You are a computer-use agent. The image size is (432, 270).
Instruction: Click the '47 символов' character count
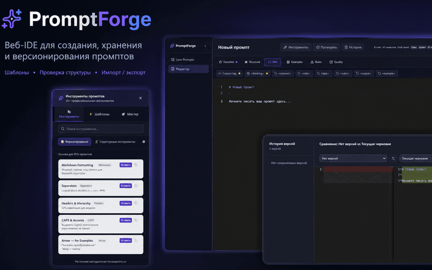tap(389, 47)
